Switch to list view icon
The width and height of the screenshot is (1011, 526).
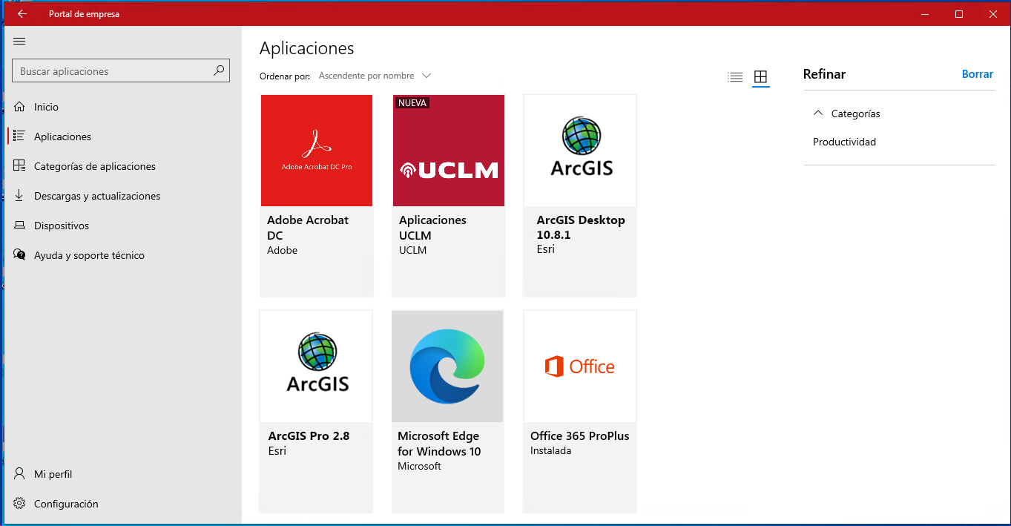(x=735, y=77)
